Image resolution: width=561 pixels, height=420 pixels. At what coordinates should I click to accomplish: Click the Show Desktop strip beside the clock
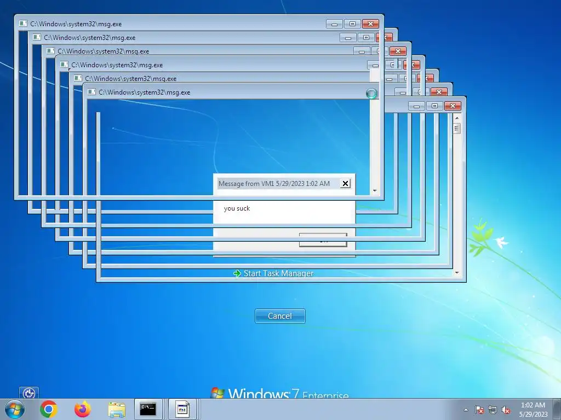[558, 410]
